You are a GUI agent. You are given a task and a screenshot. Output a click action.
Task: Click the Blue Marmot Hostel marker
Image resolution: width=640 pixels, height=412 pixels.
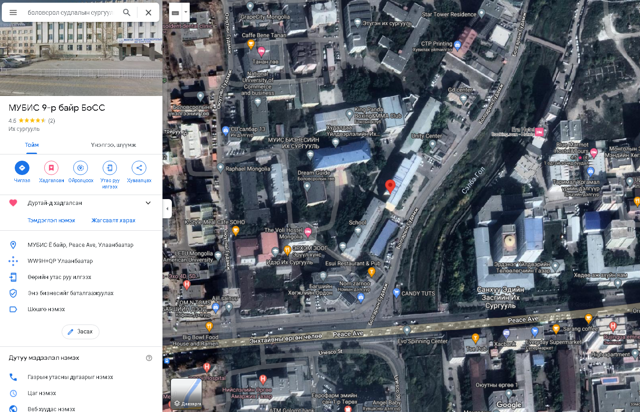594,152
